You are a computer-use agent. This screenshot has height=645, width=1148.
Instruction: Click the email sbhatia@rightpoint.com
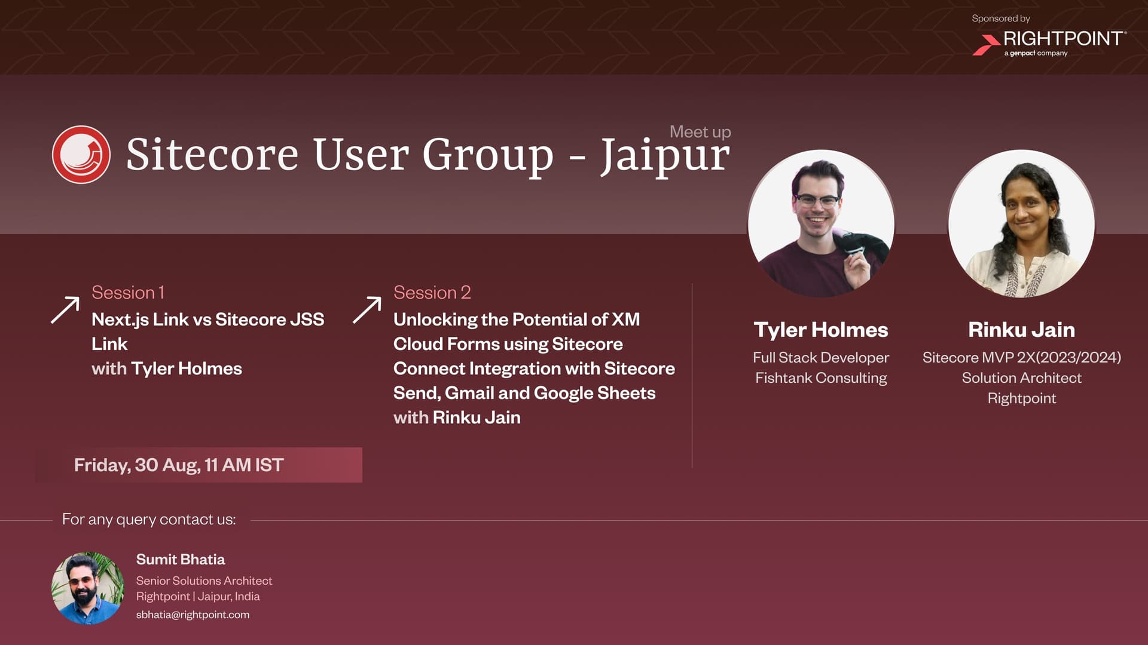point(193,614)
